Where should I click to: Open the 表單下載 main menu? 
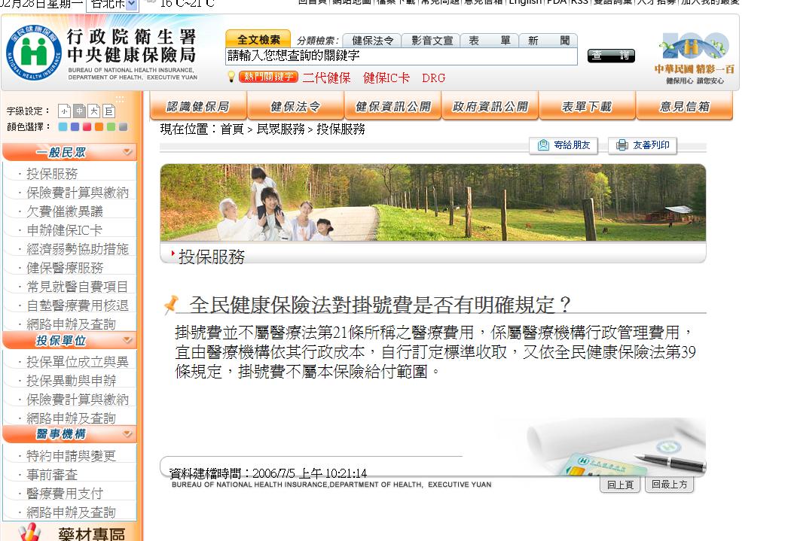(x=587, y=106)
